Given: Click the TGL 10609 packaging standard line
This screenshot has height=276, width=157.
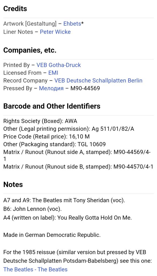Looking at the screenshot, I should [54, 144].
